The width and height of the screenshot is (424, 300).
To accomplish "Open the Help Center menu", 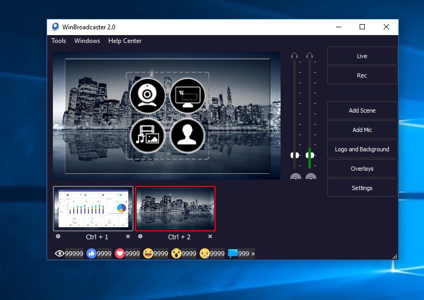I will coord(125,41).
